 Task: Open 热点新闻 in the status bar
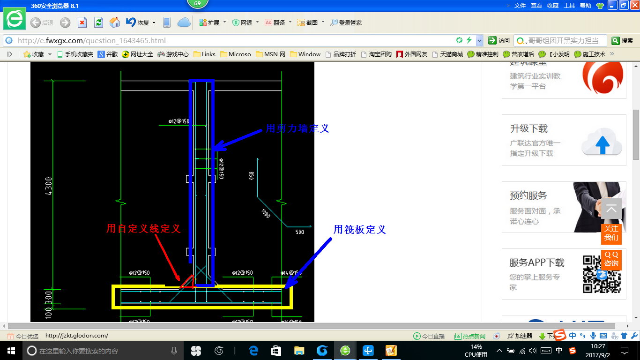click(470, 336)
